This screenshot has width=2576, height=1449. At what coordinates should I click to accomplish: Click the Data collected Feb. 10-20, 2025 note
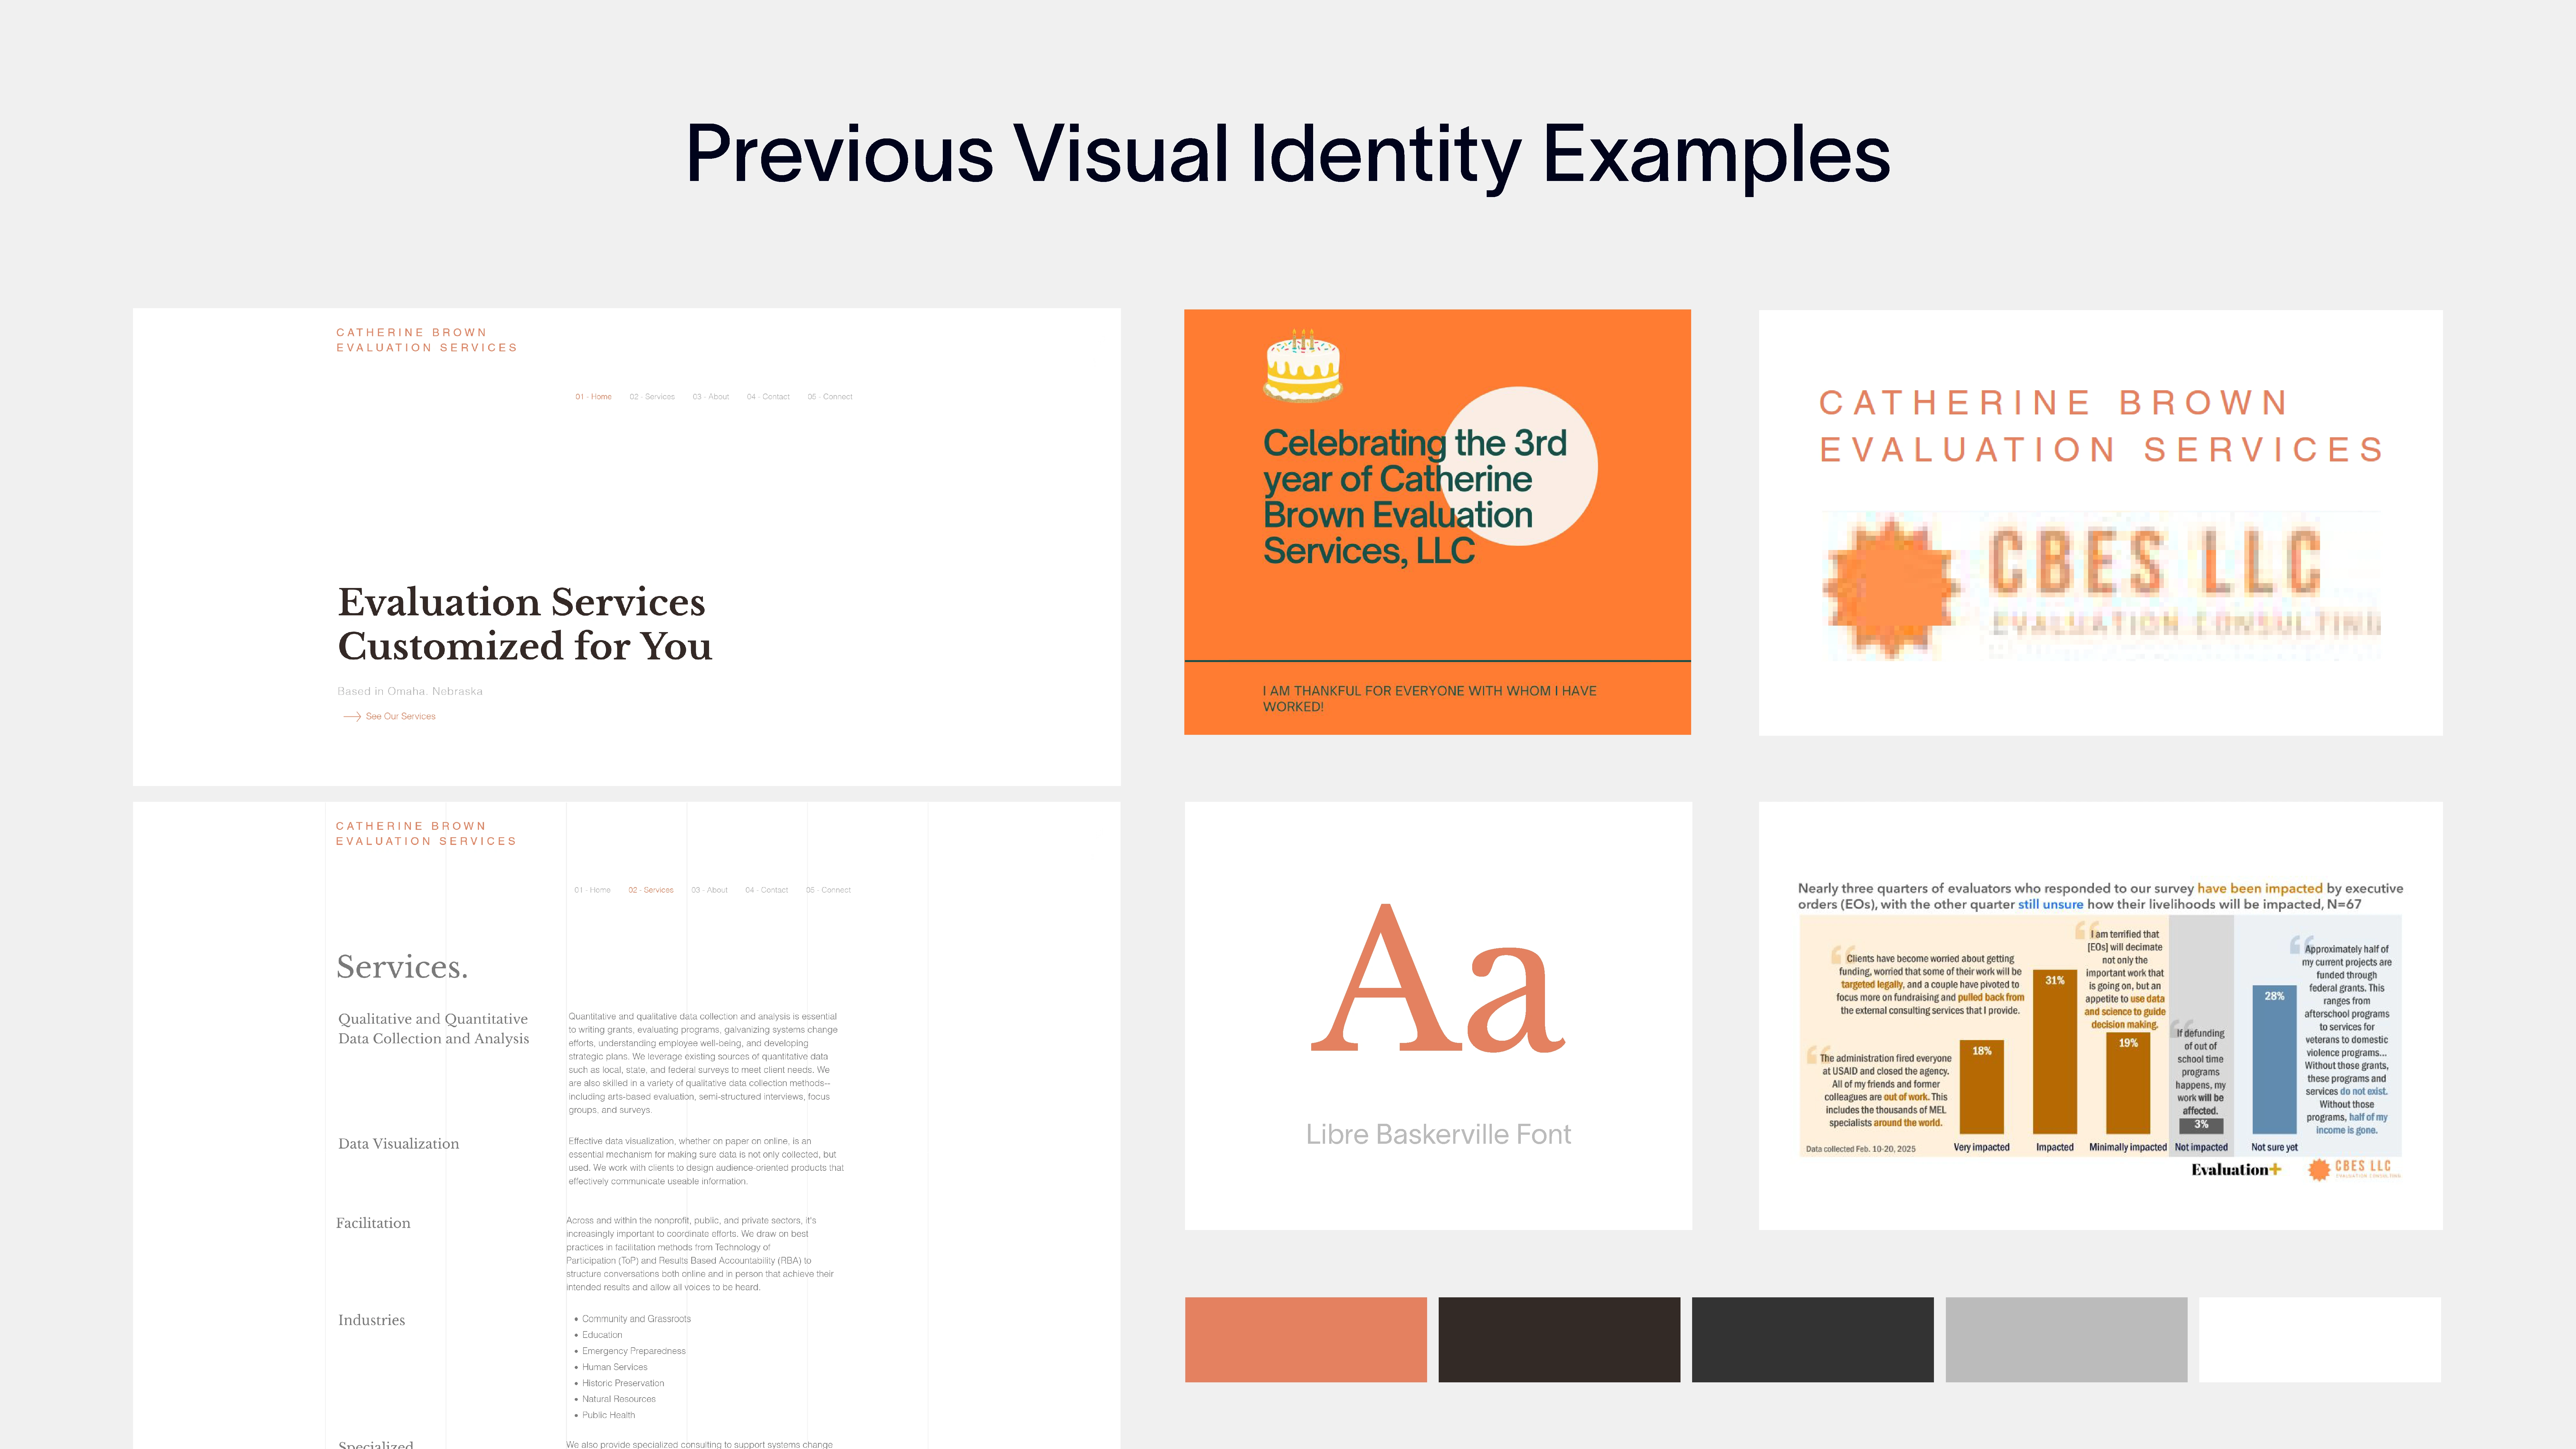[1861, 1149]
